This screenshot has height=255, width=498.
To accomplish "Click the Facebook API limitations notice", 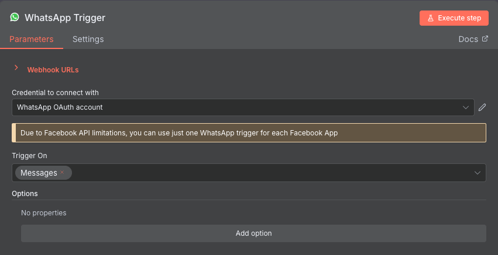I will [x=249, y=133].
